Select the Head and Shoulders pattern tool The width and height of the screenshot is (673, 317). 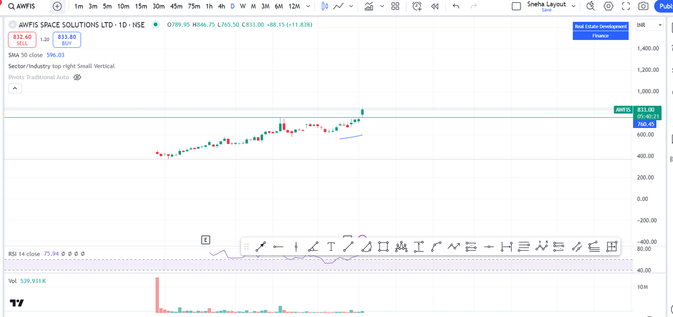click(x=401, y=246)
